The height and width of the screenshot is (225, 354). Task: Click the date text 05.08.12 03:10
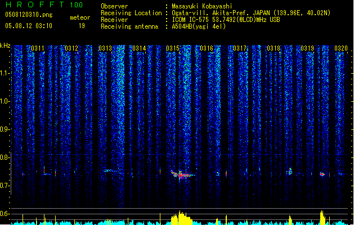tap(29, 26)
